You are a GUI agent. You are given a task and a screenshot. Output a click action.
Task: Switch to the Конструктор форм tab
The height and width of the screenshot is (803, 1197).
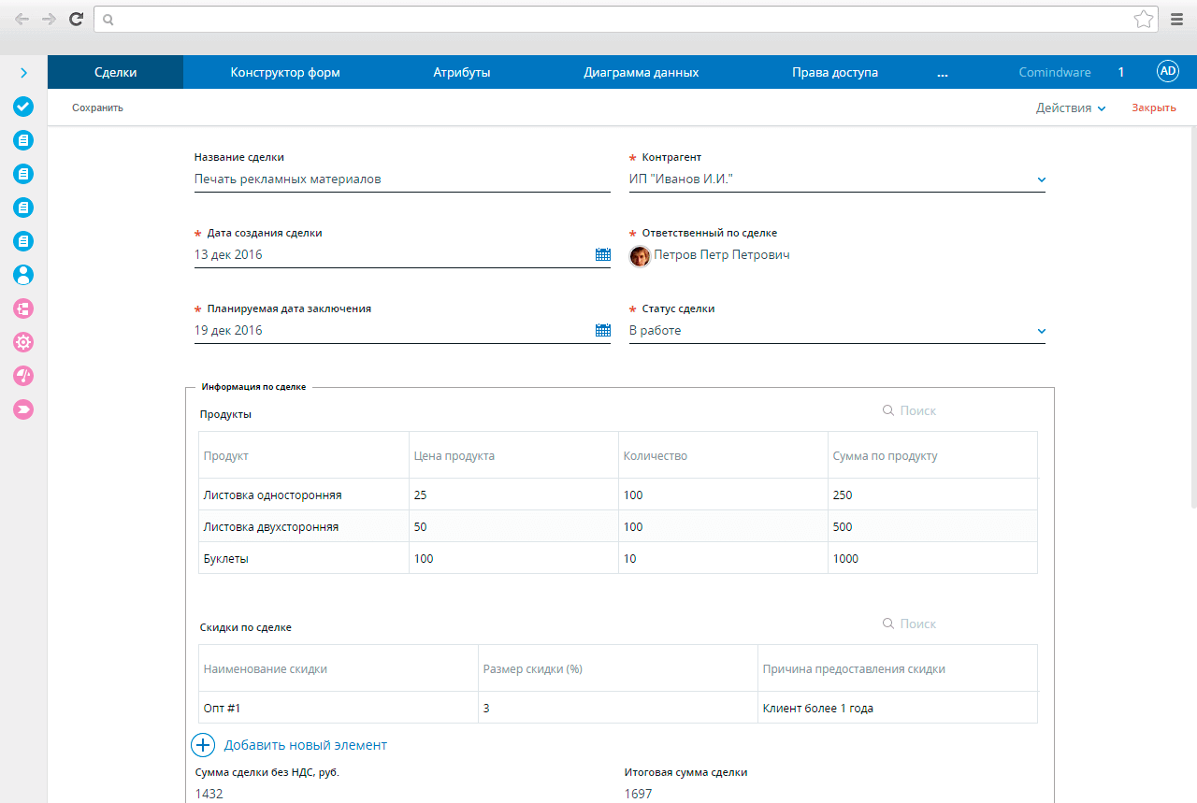(x=285, y=72)
